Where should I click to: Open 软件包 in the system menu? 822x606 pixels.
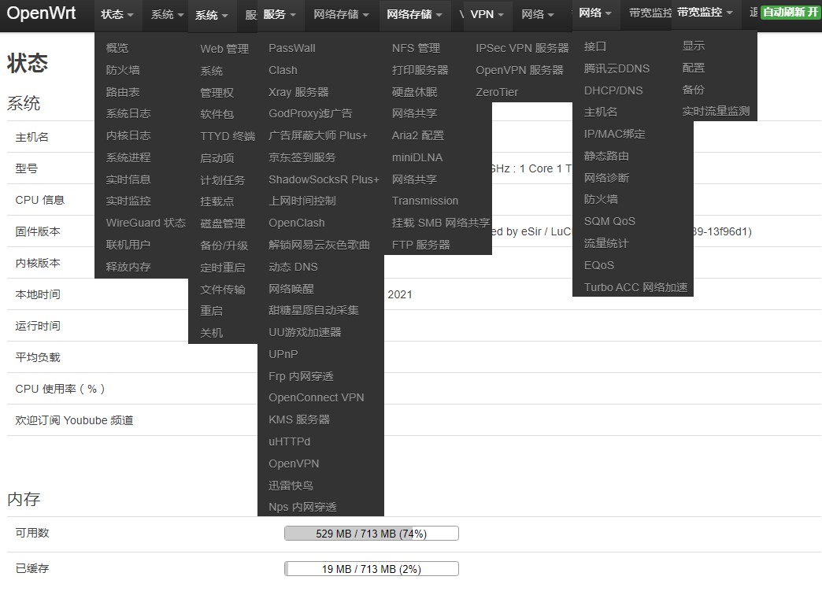pyautogui.click(x=217, y=114)
